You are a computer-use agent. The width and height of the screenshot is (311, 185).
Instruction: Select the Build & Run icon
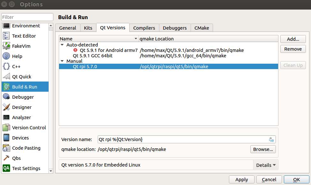pyautogui.click(x=6, y=87)
